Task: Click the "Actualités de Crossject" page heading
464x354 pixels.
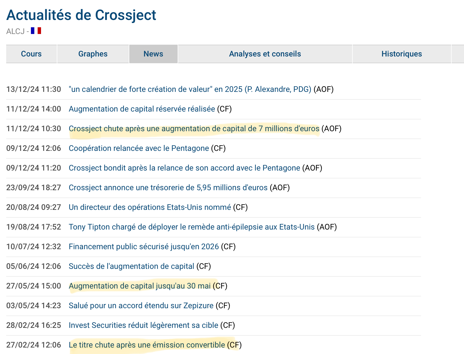Action: point(81,15)
